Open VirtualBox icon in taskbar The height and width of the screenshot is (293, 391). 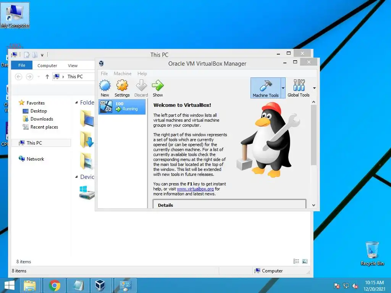[100, 285]
